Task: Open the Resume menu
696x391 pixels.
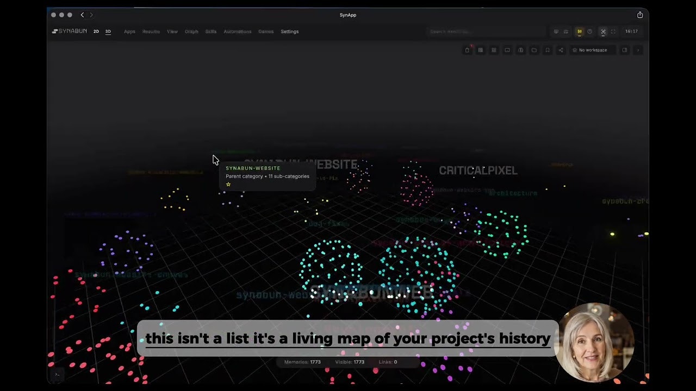Action: [x=151, y=31]
